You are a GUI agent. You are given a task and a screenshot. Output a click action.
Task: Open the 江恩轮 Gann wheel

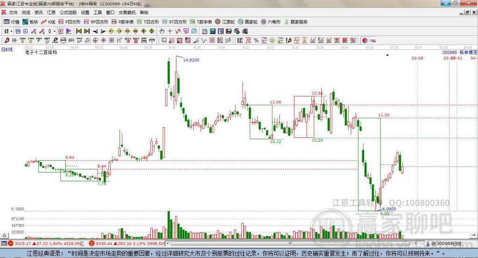225,21
